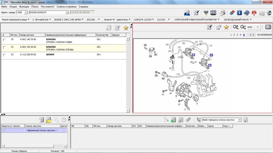Screen dimensions: 273x153
Task: Click new shopping list document icon
Action: coord(41,120)
